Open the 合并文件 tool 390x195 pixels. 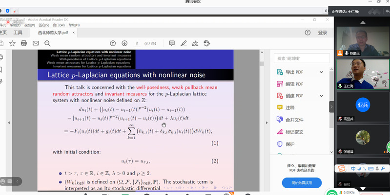pyautogui.click(x=294, y=120)
